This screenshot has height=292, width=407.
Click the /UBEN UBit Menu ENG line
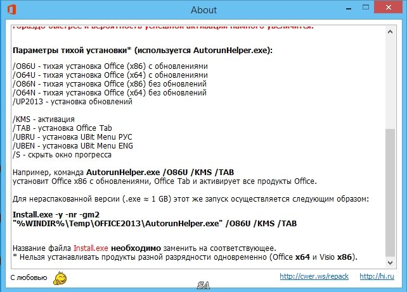pos(73,146)
